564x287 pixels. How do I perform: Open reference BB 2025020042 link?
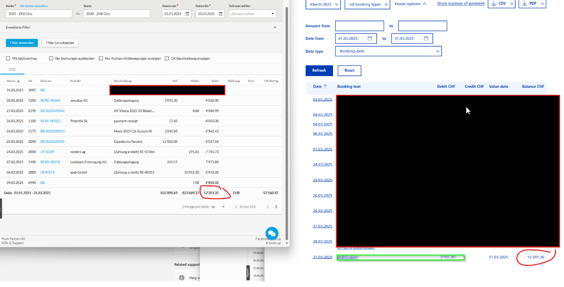52,111
